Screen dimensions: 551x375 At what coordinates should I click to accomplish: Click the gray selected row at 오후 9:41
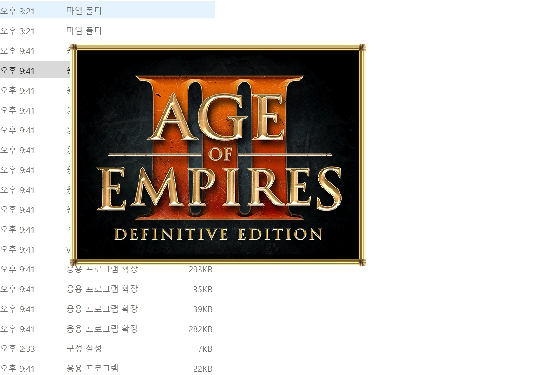[35, 70]
